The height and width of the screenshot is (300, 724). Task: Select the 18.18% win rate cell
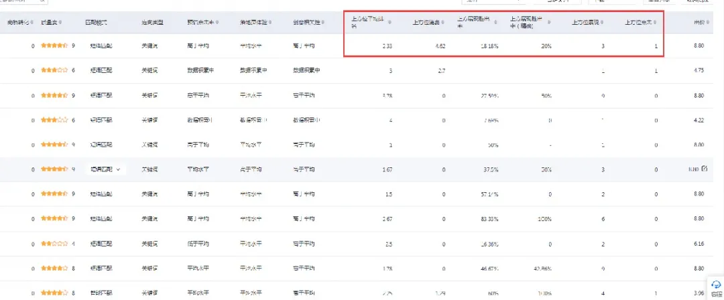point(489,46)
